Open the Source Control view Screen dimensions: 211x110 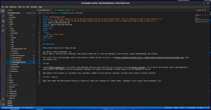click(3, 21)
